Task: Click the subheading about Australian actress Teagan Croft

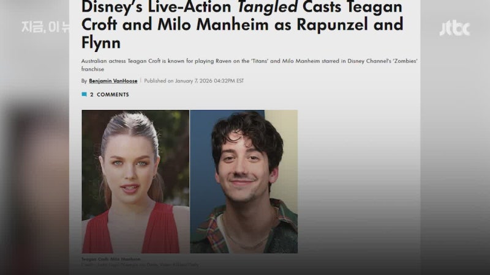Action: pyautogui.click(x=249, y=65)
